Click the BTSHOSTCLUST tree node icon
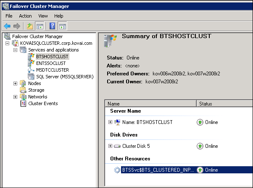Screen dimensions: 253x188 point(31,57)
